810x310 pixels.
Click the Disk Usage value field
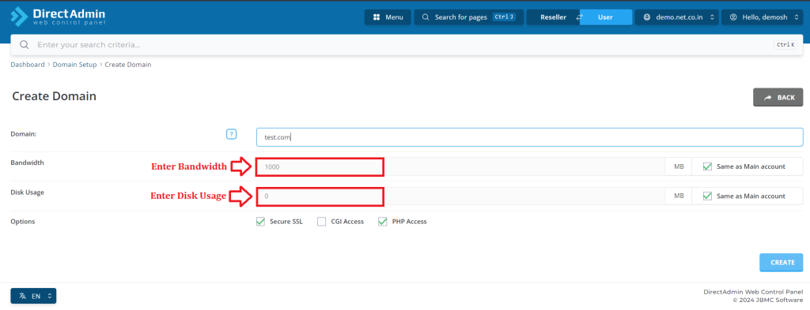pos(461,196)
